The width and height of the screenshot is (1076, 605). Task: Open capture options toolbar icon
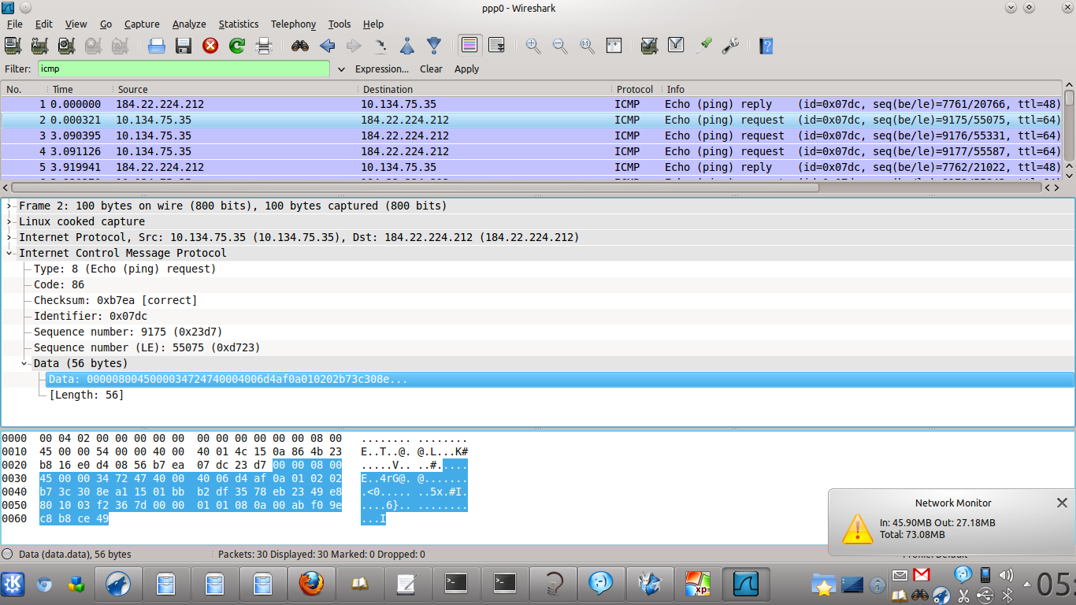40,46
